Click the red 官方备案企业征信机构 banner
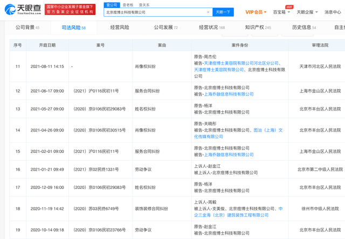 point(70,10)
